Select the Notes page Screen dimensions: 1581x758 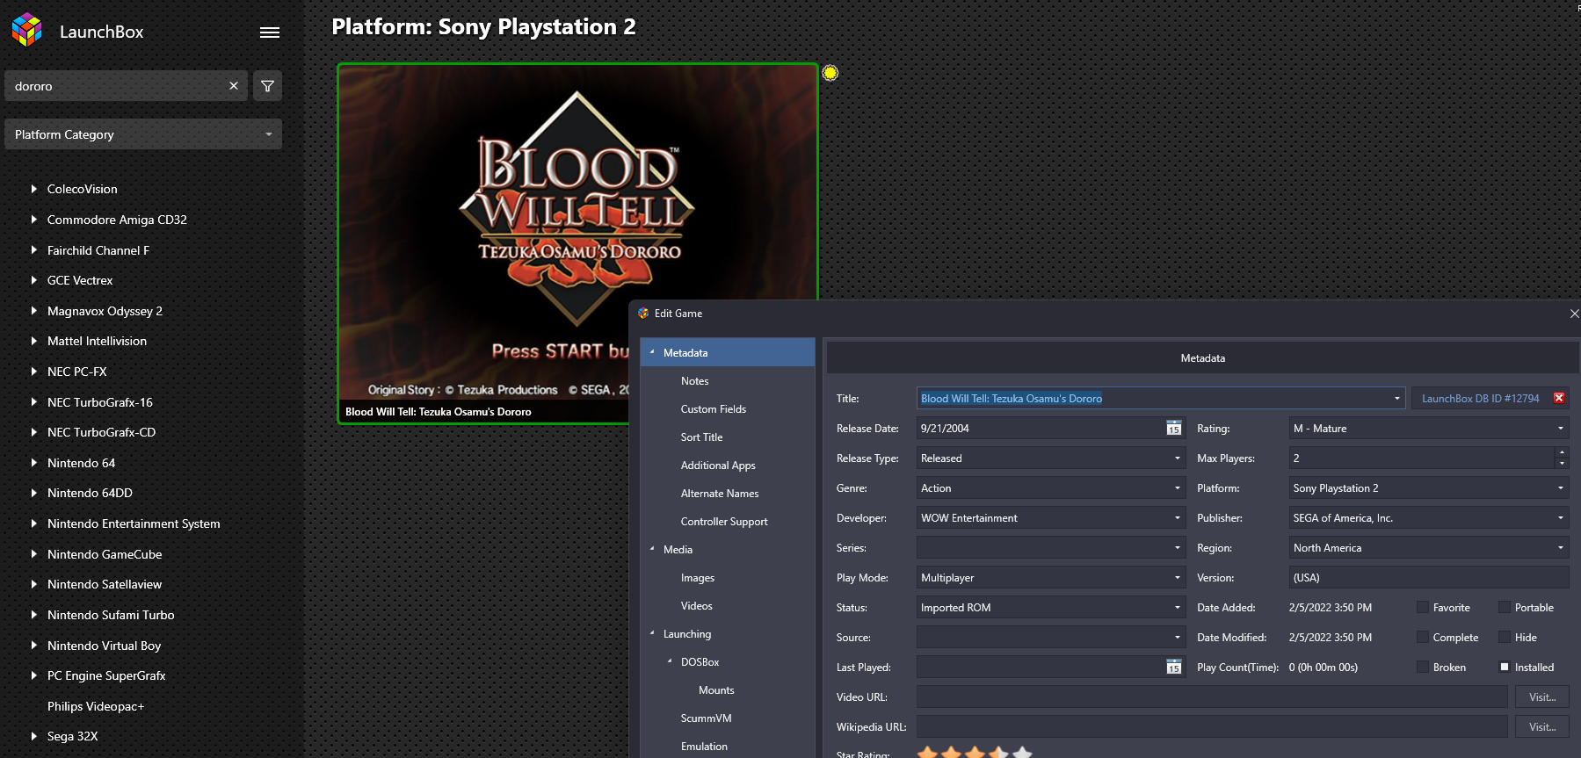coord(694,381)
